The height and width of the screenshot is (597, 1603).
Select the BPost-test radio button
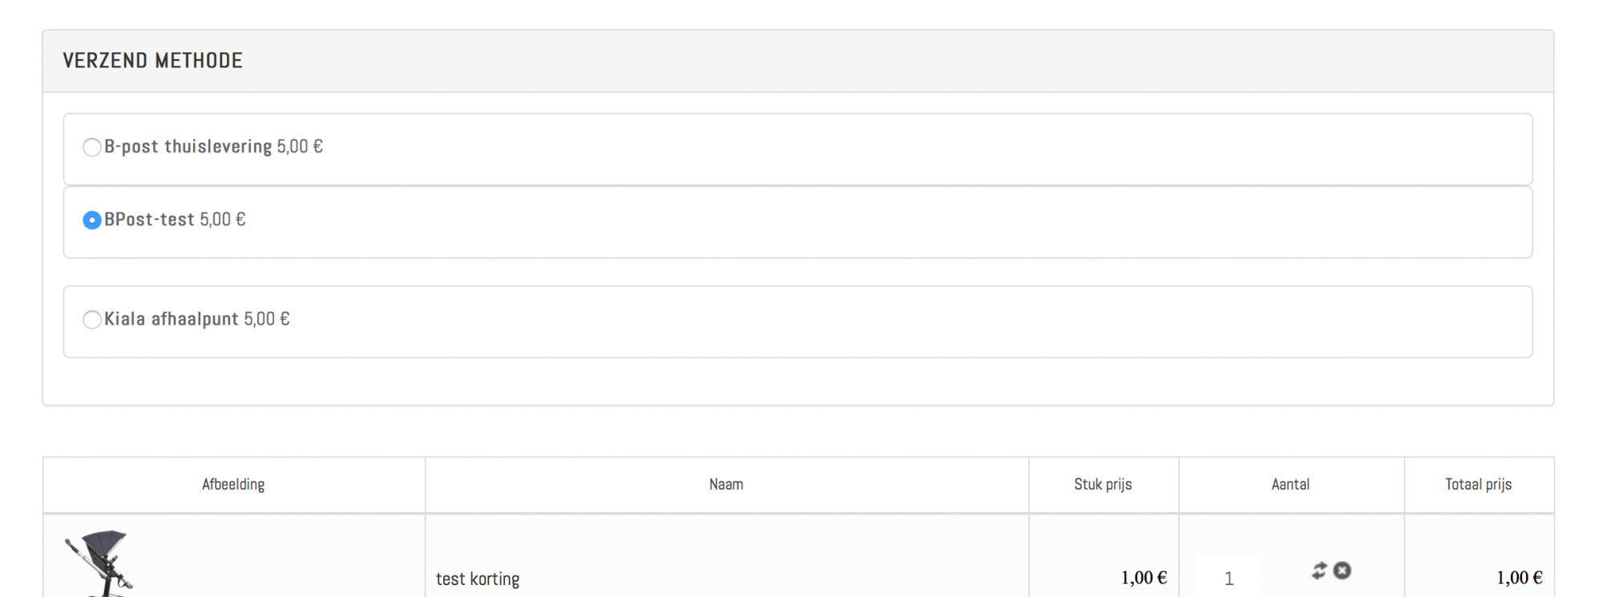tap(92, 220)
